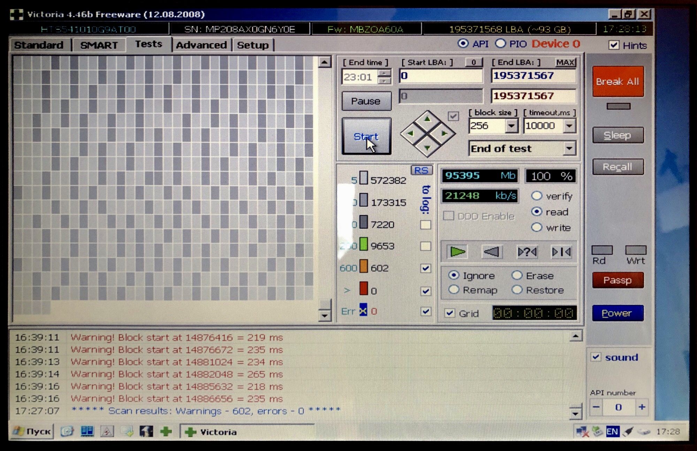Click the green forward scan play icon
Image resolution: width=697 pixels, height=451 pixels.
tap(458, 252)
